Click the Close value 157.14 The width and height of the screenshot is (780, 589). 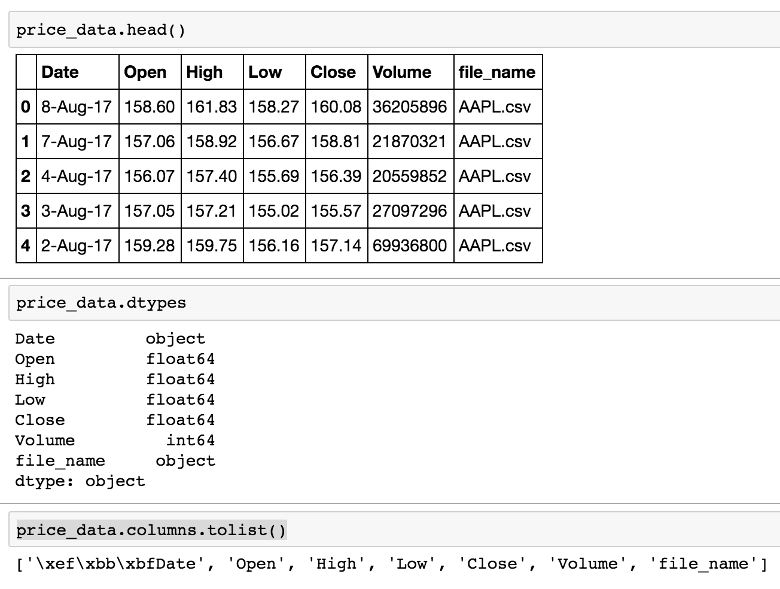point(336,246)
